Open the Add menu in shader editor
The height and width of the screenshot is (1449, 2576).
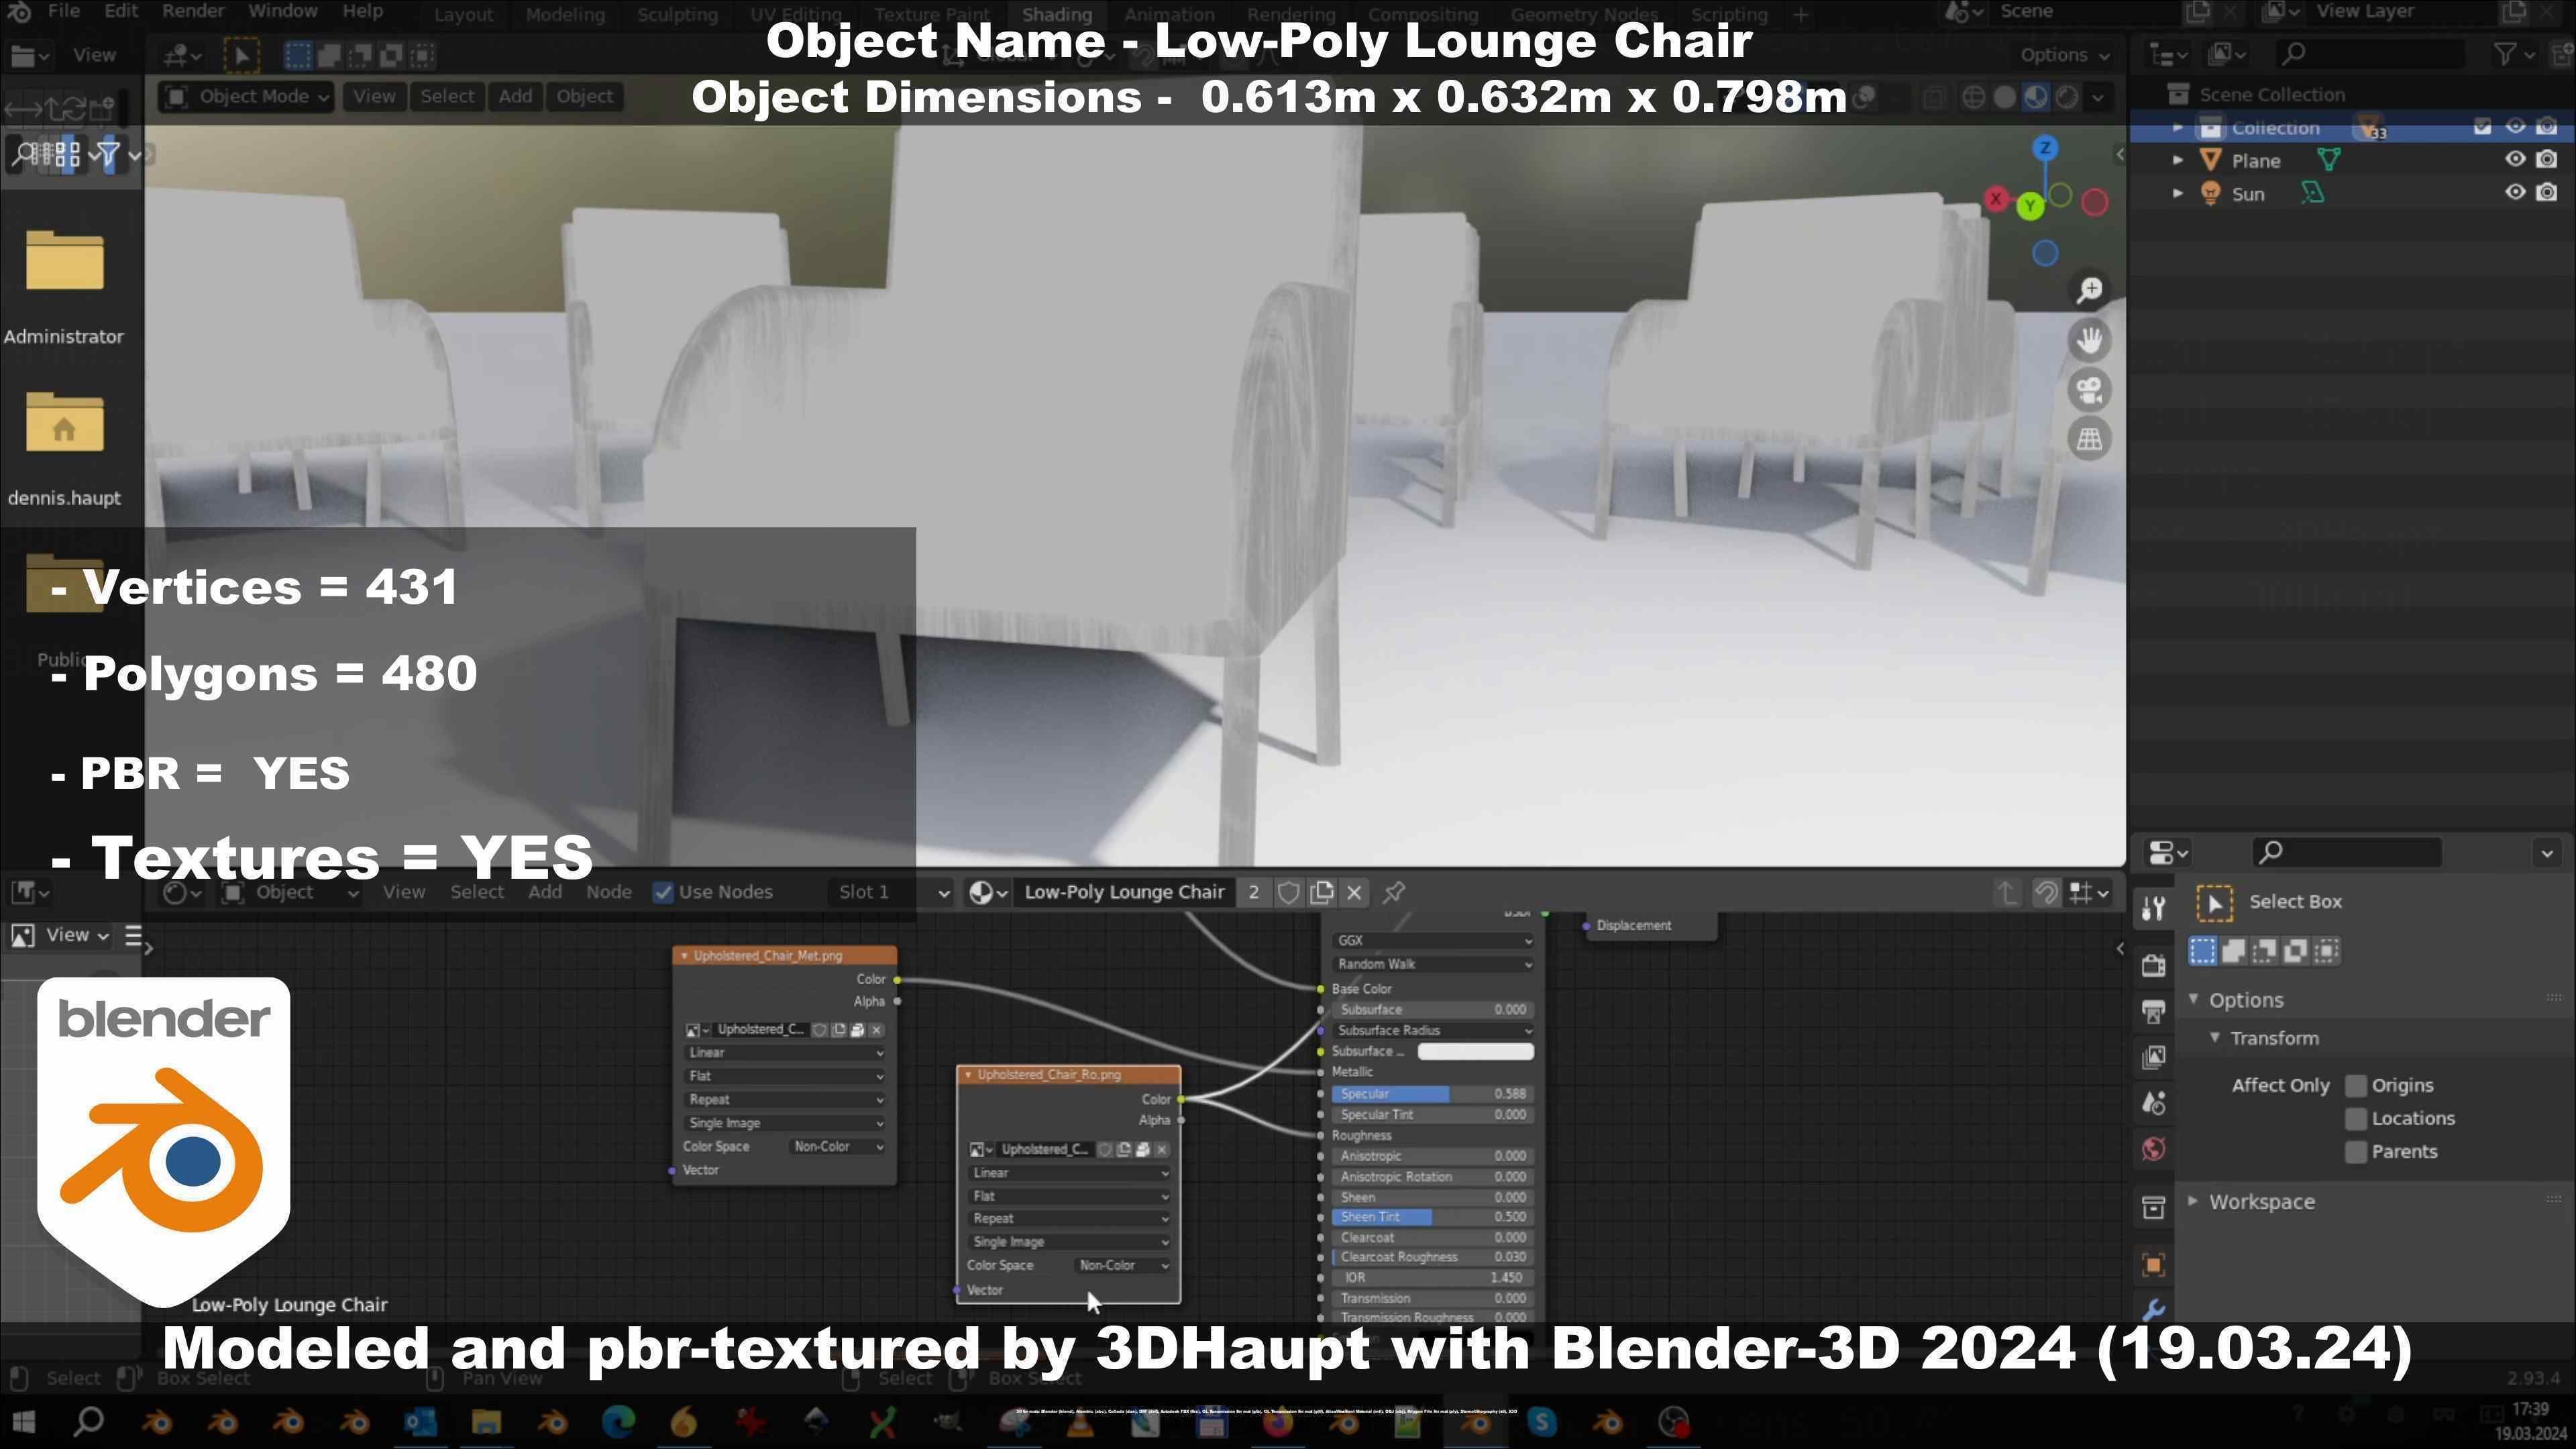(544, 892)
